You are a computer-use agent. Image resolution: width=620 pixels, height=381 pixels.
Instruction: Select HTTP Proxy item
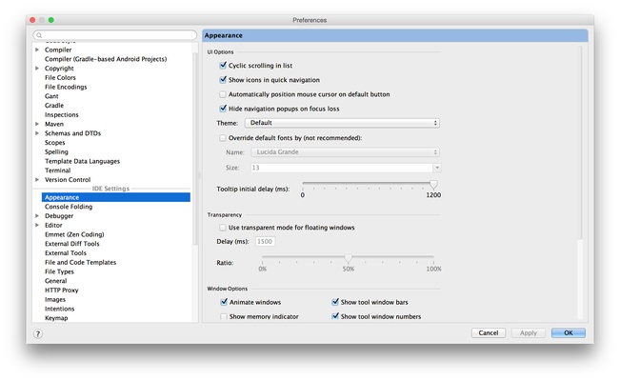[x=62, y=290]
